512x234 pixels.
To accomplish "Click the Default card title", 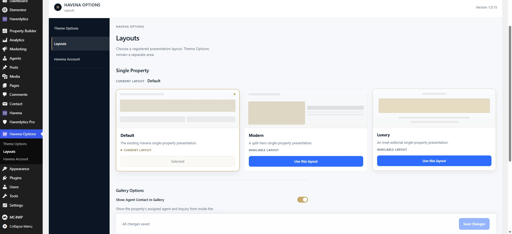I will 127,136.
